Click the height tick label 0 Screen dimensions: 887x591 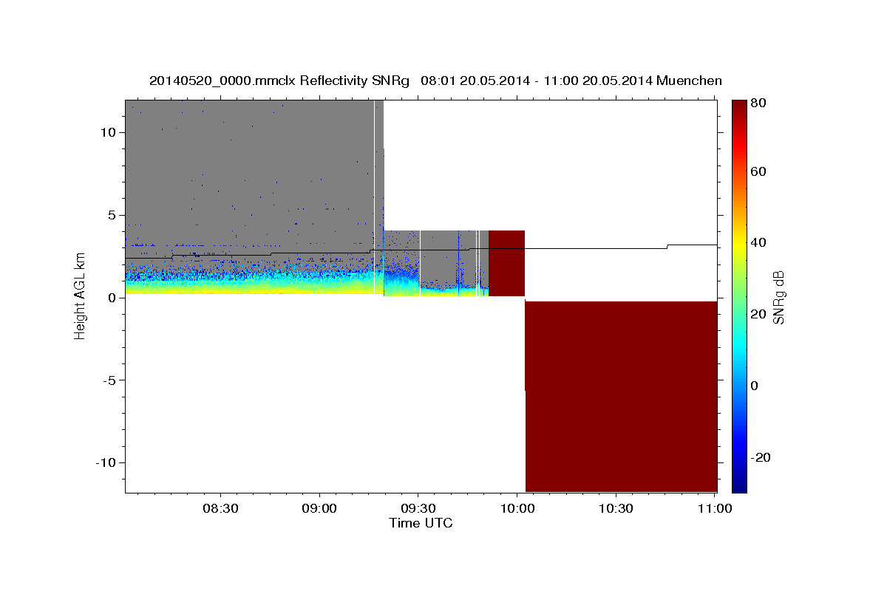point(112,297)
